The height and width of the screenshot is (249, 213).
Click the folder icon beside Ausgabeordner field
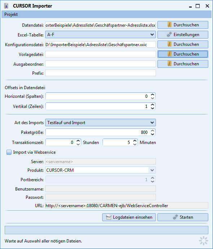169,64
